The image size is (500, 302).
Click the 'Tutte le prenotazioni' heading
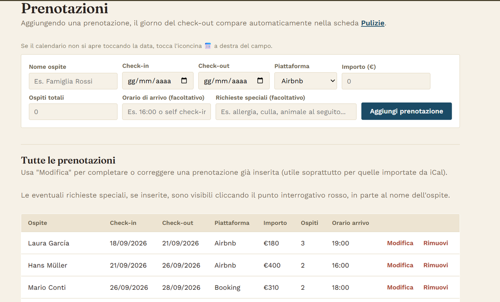pyautogui.click(x=68, y=160)
